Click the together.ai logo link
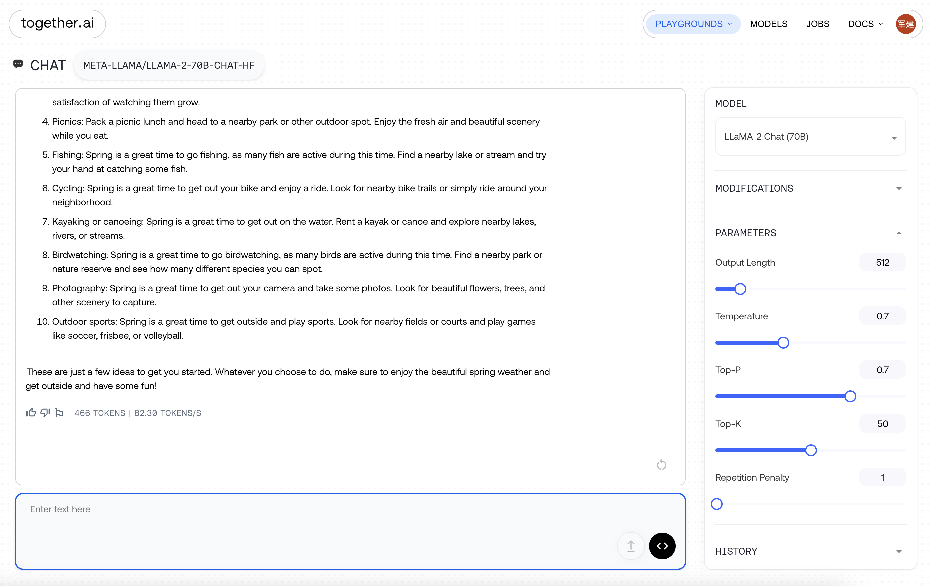 [x=57, y=24]
